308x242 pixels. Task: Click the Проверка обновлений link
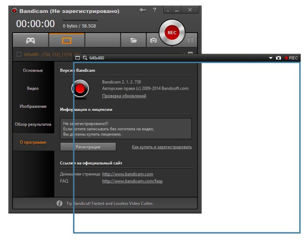(x=124, y=96)
